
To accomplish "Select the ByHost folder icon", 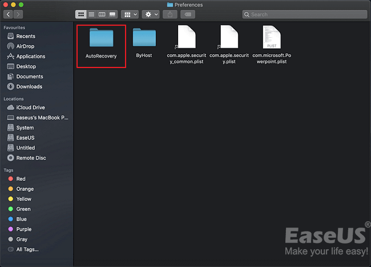I will 144,37.
